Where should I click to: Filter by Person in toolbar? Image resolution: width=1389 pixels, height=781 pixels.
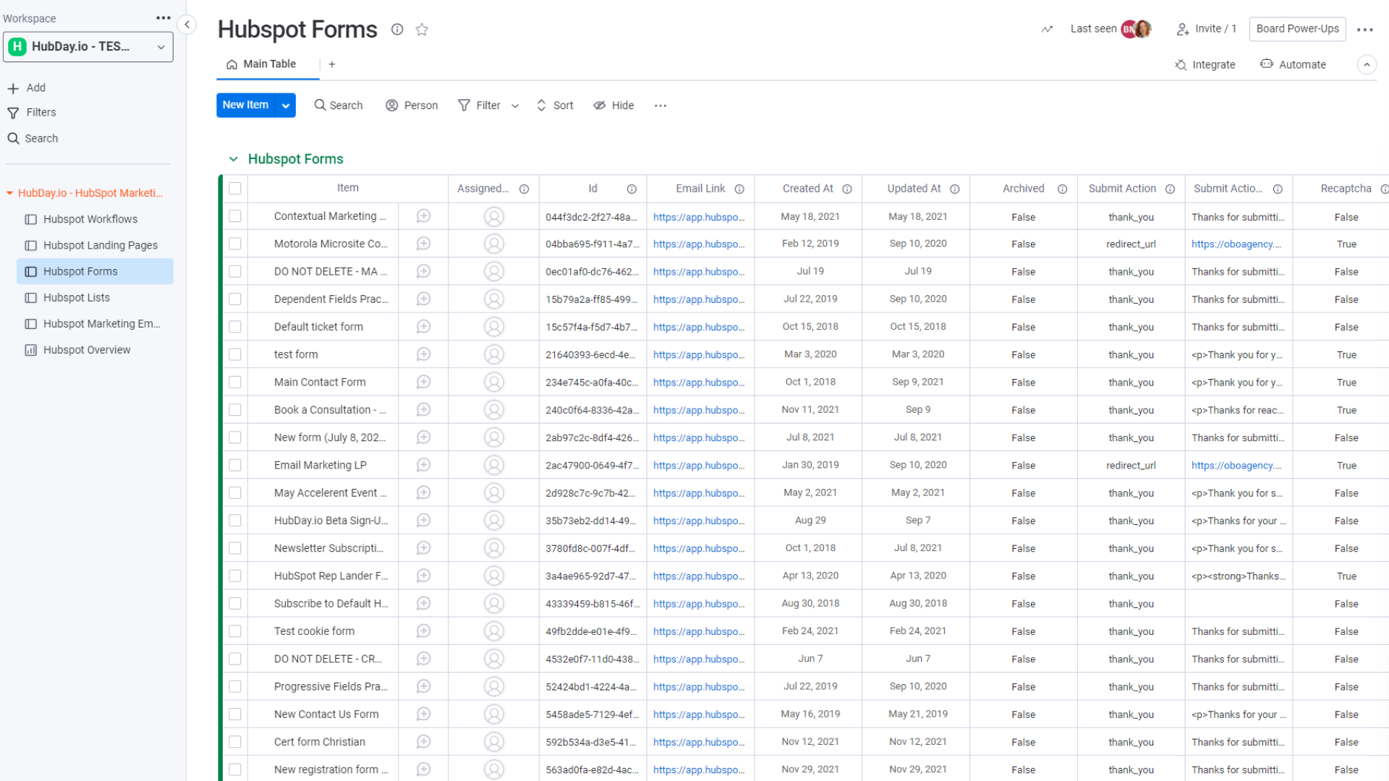pyautogui.click(x=412, y=106)
